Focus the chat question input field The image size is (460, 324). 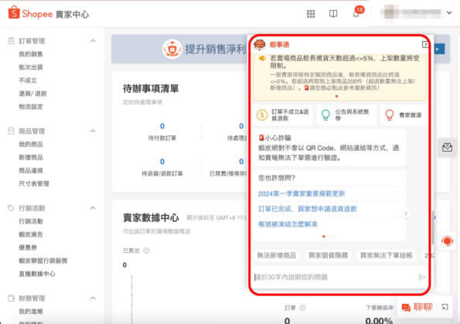(x=335, y=277)
